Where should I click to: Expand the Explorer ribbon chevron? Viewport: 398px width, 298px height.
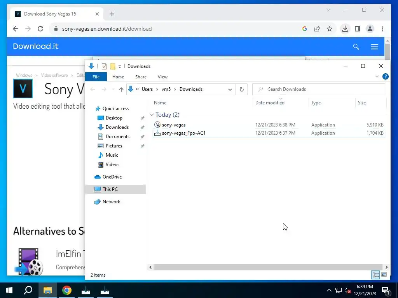point(377,76)
